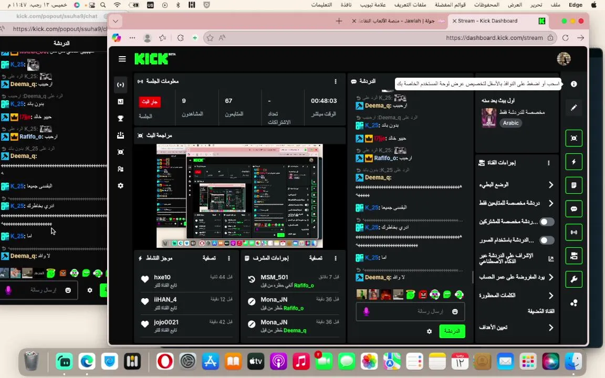Open the ملف menu in menu bar
The image size is (605, 378).
[556, 5]
